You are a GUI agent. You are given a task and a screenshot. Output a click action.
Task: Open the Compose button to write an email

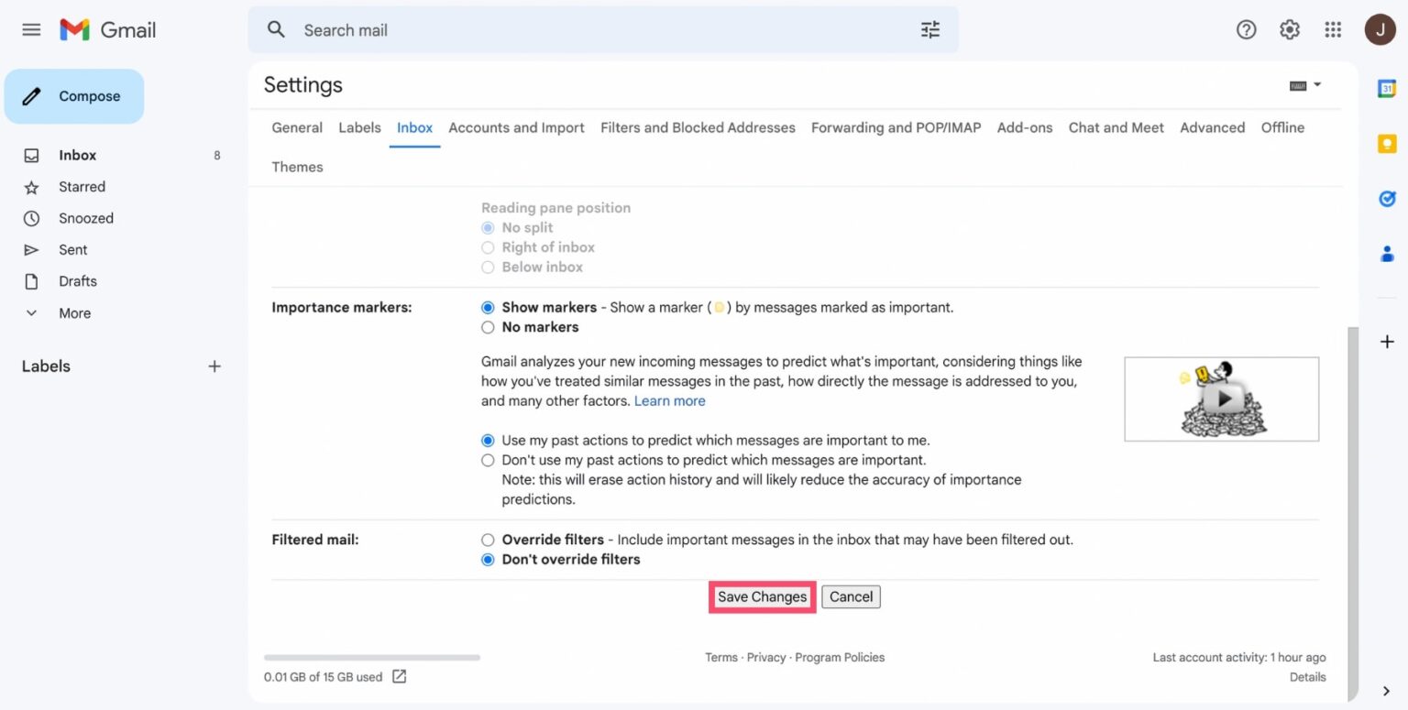coord(73,95)
